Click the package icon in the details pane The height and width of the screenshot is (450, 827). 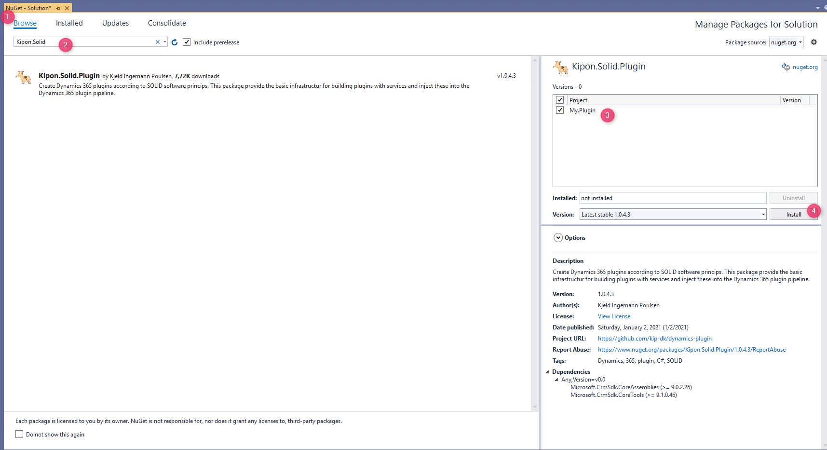tap(560, 68)
